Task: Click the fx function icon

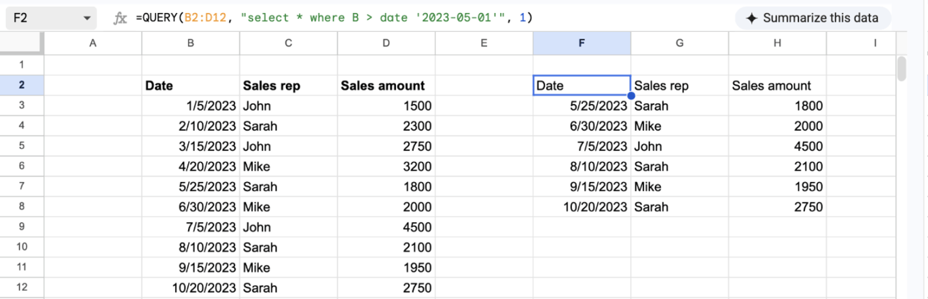Action: click(x=120, y=18)
